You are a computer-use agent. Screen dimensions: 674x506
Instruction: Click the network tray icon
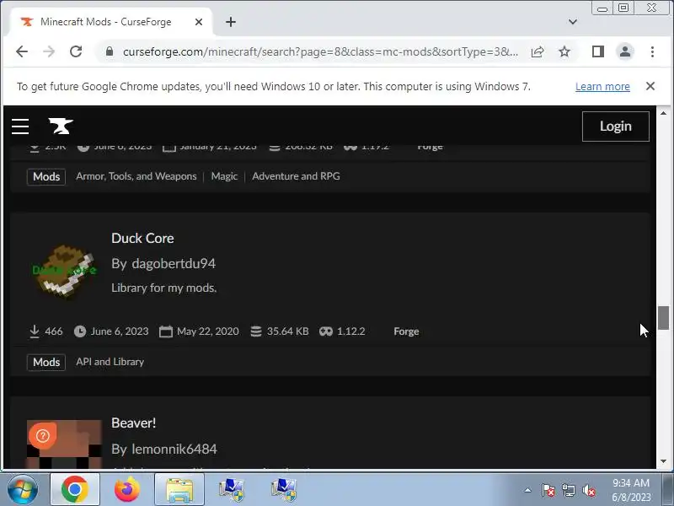pos(569,491)
